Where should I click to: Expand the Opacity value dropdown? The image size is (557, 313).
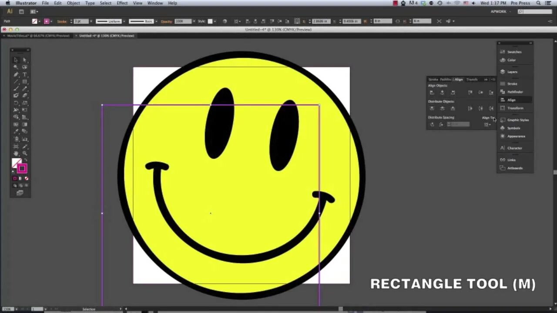pyautogui.click(x=194, y=21)
